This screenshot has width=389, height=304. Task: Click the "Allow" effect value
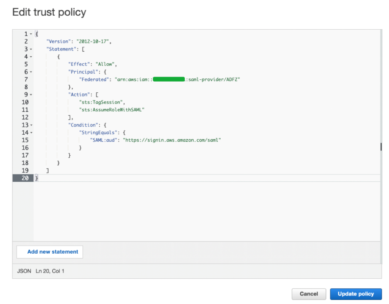click(105, 64)
